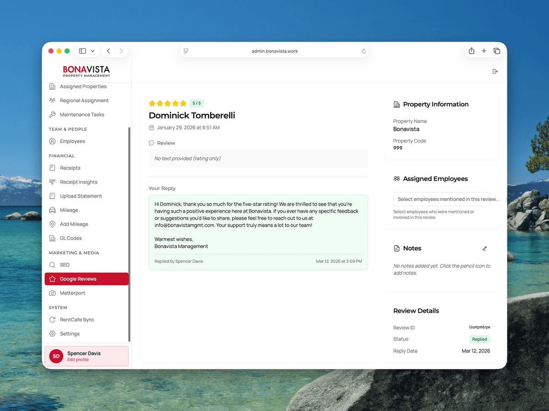
Task: Click the sign-out icon at top right
Action: click(x=495, y=71)
